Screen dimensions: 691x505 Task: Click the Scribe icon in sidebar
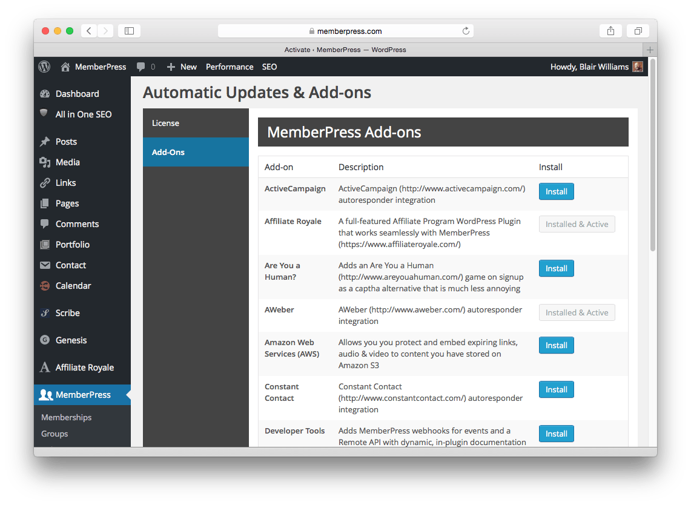(45, 313)
